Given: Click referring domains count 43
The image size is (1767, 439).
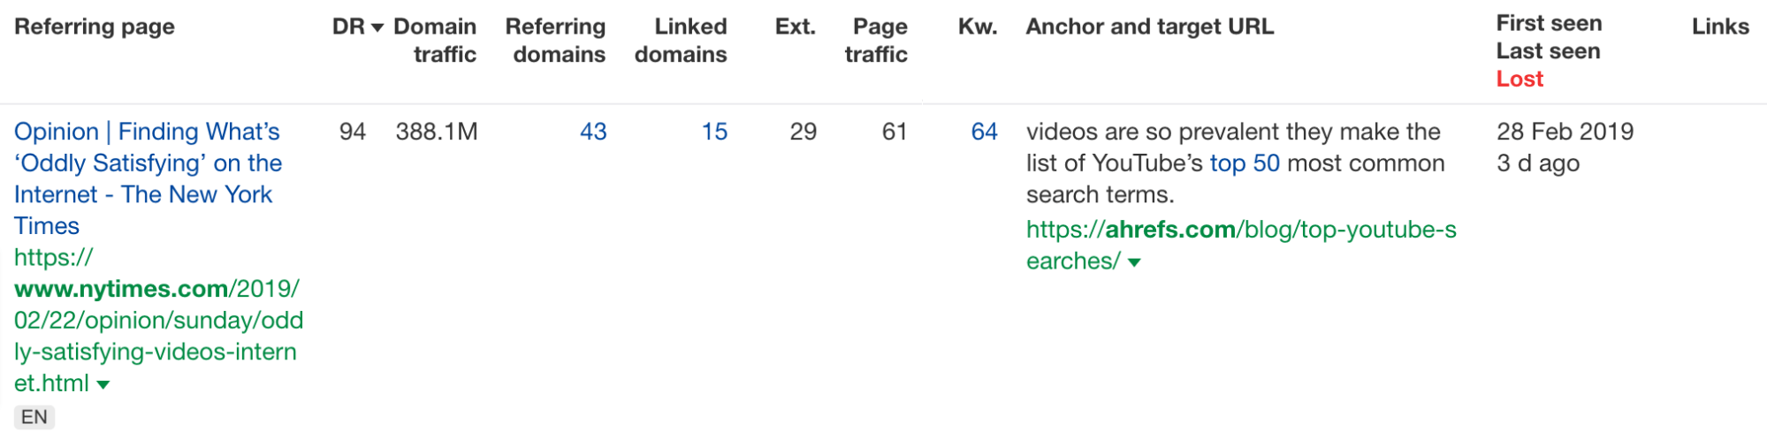Looking at the screenshot, I should 593,132.
